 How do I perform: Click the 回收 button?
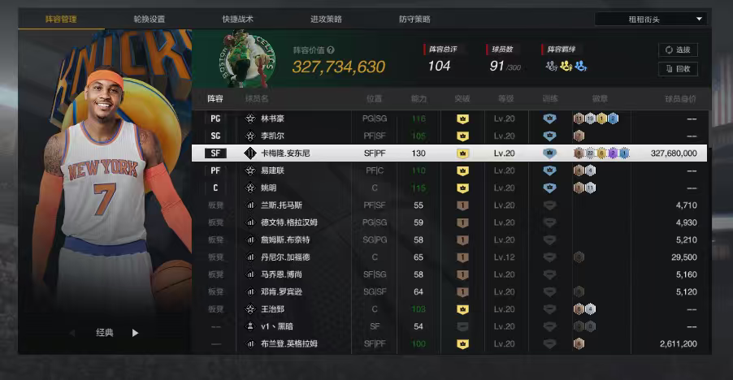click(x=678, y=69)
